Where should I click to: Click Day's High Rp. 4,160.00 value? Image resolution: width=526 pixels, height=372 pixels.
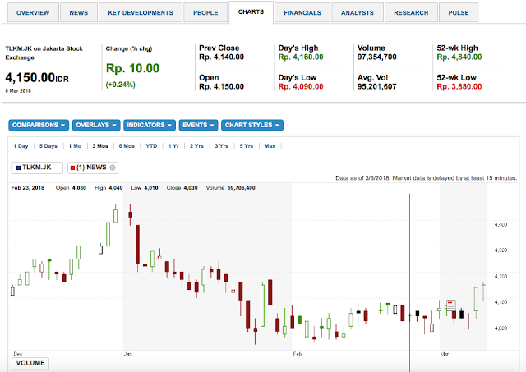(x=301, y=57)
